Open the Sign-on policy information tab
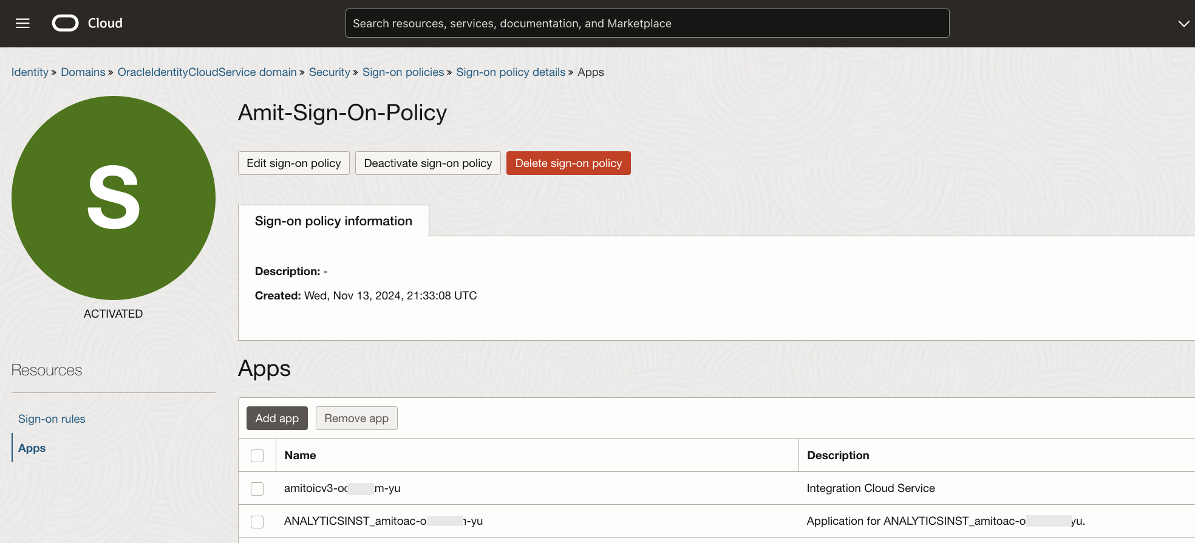Screen dimensions: 1195x543 click(x=333, y=221)
